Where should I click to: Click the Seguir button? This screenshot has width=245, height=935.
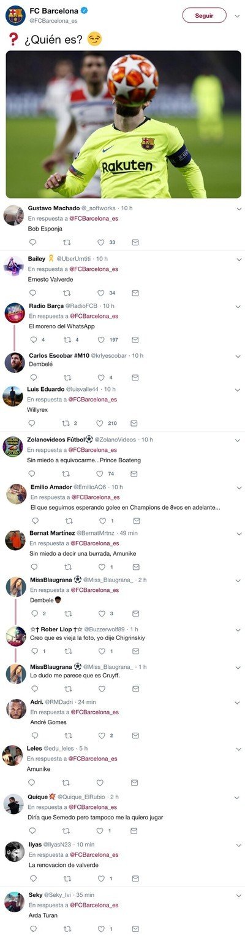tap(204, 15)
